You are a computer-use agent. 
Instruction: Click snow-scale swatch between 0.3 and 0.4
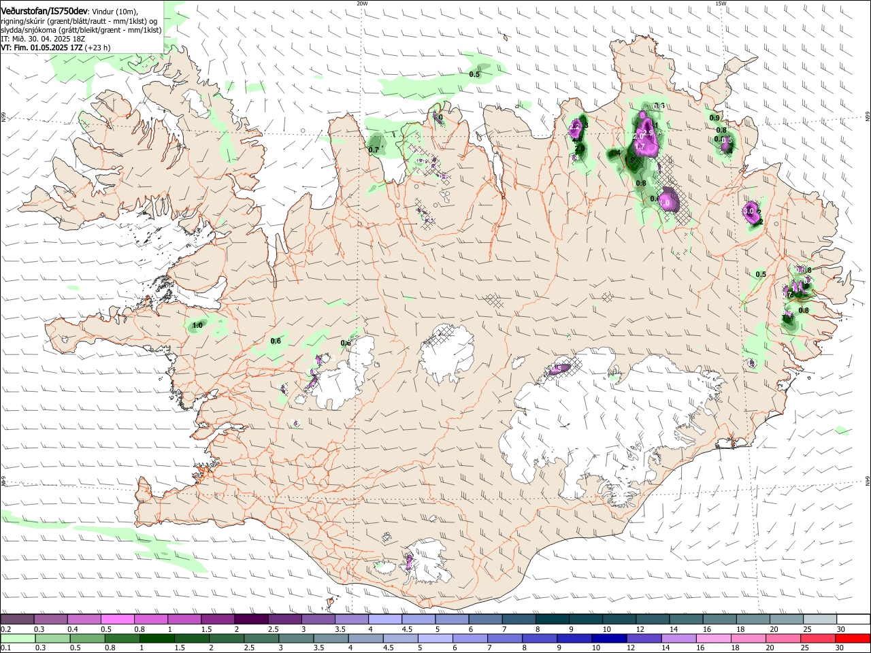pos(50,620)
